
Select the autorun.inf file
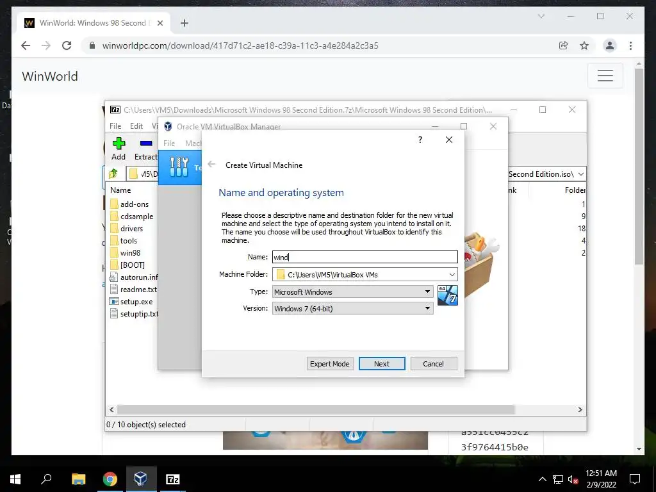click(134, 277)
